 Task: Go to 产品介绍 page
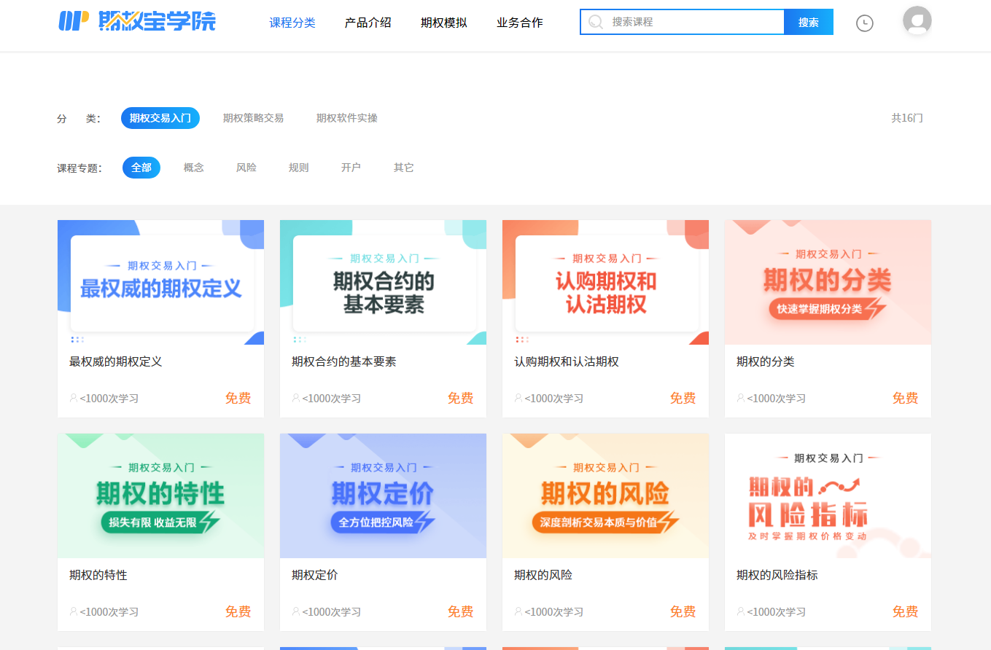[368, 23]
